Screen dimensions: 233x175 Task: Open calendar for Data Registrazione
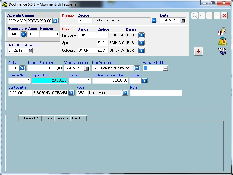30,51
